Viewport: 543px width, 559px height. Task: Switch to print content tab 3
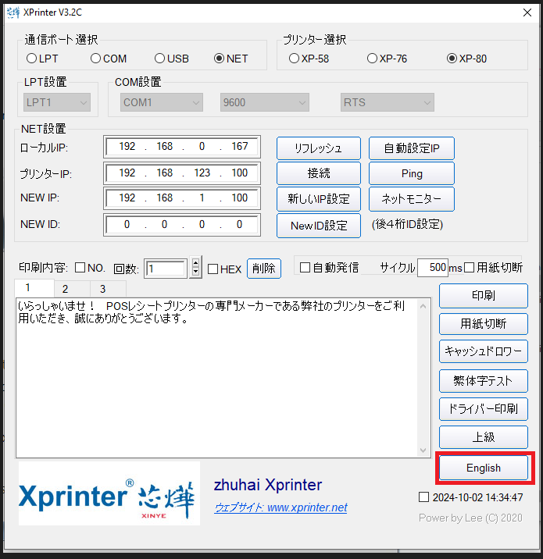pyautogui.click(x=108, y=289)
